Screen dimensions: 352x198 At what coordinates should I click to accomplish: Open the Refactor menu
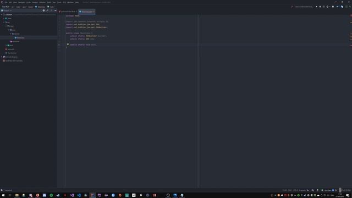click(x=42, y=2)
